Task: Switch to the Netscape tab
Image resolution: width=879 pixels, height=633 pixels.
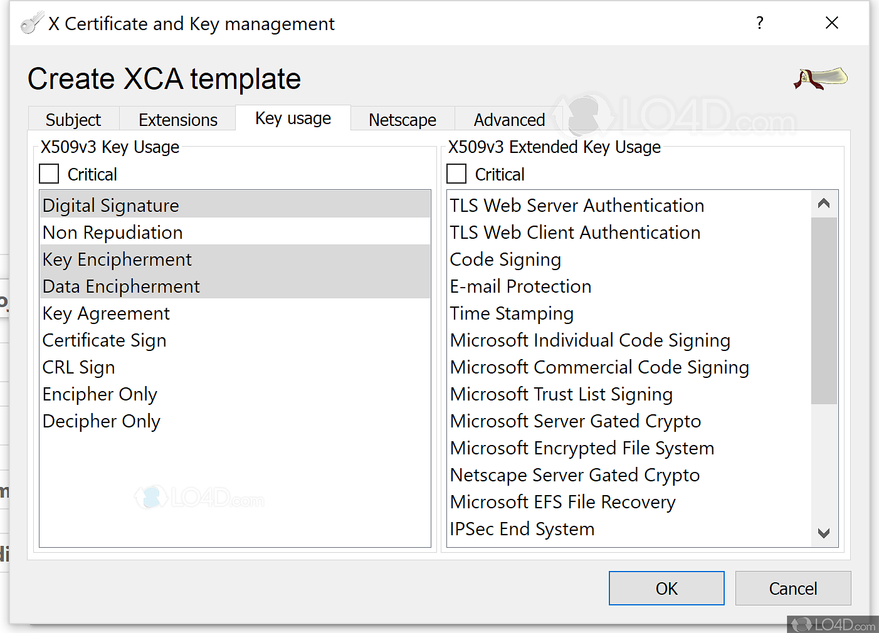Action: pos(403,119)
